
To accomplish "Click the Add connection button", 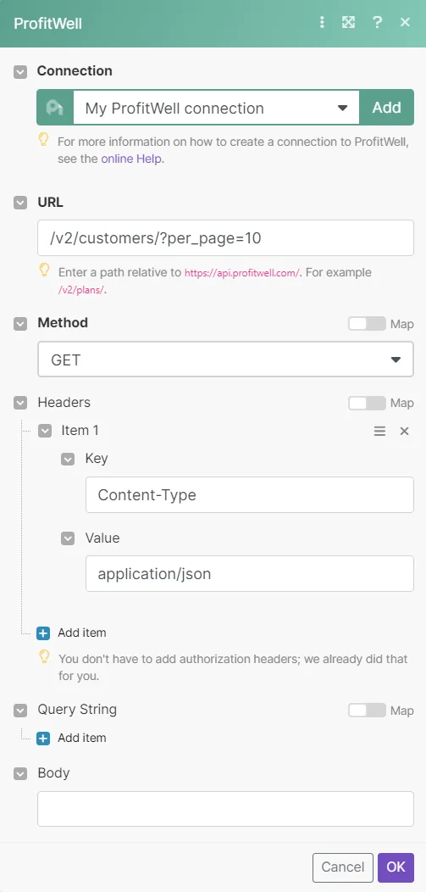I will click(386, 108).
